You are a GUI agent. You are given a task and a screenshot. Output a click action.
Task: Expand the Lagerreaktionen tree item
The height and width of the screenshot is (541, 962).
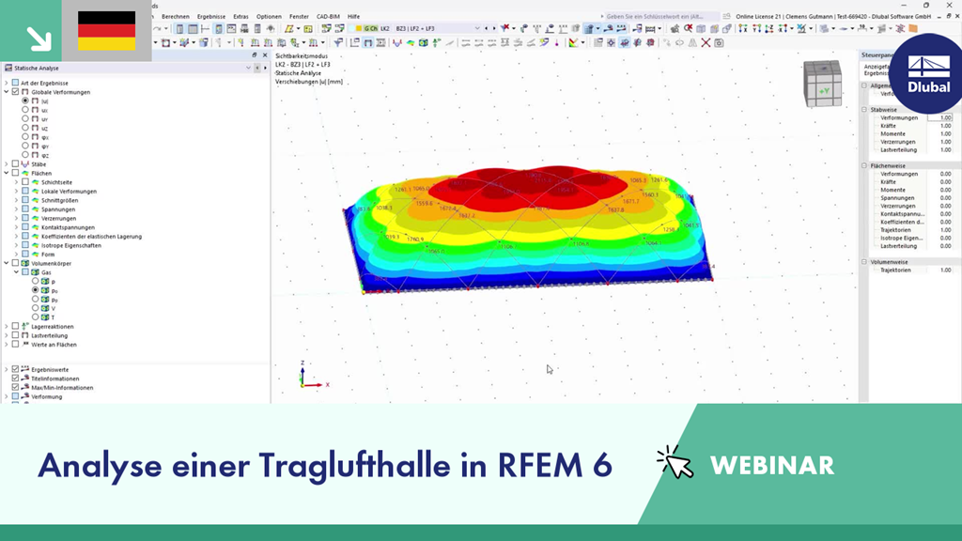tap(5, 326)
